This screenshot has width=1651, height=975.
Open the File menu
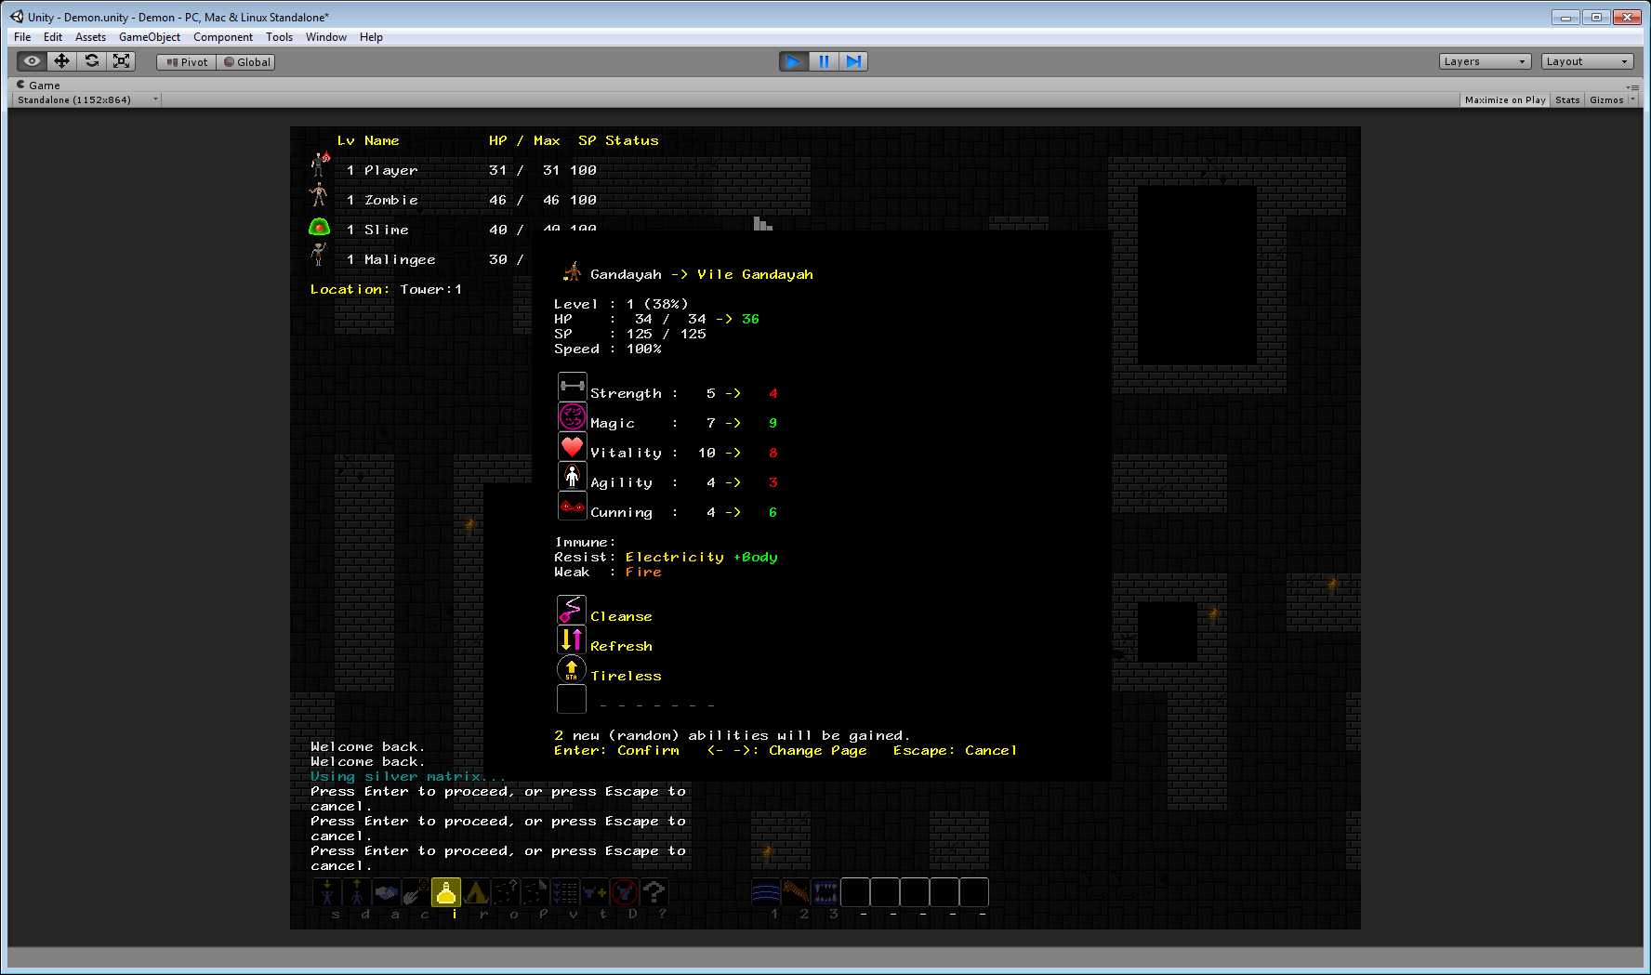(x=22, y=37)
